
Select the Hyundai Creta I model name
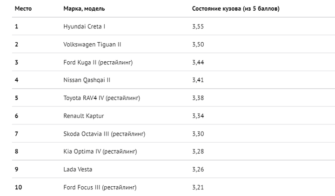pos(84,26)
